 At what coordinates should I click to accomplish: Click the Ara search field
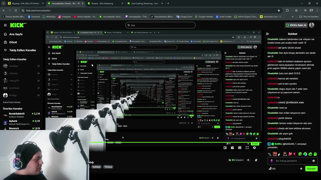[160, 25]
